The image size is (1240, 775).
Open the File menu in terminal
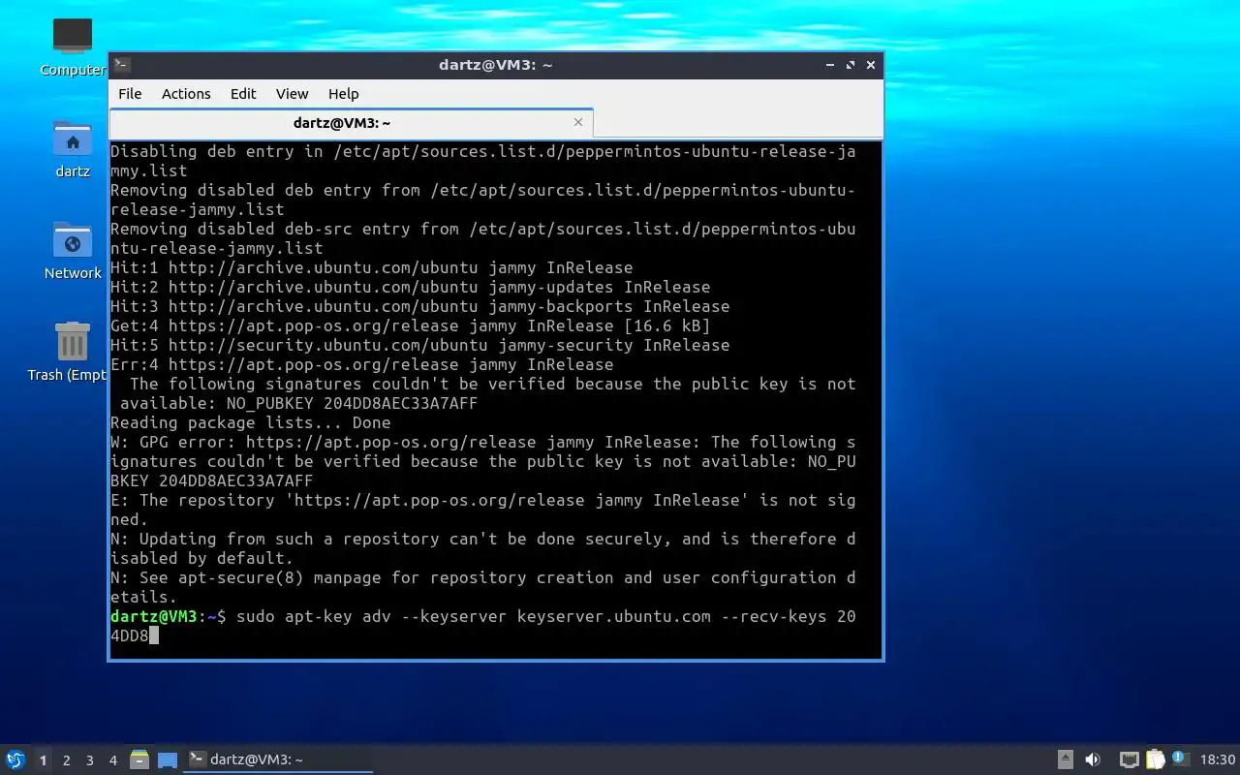click(x=130, y=94)
